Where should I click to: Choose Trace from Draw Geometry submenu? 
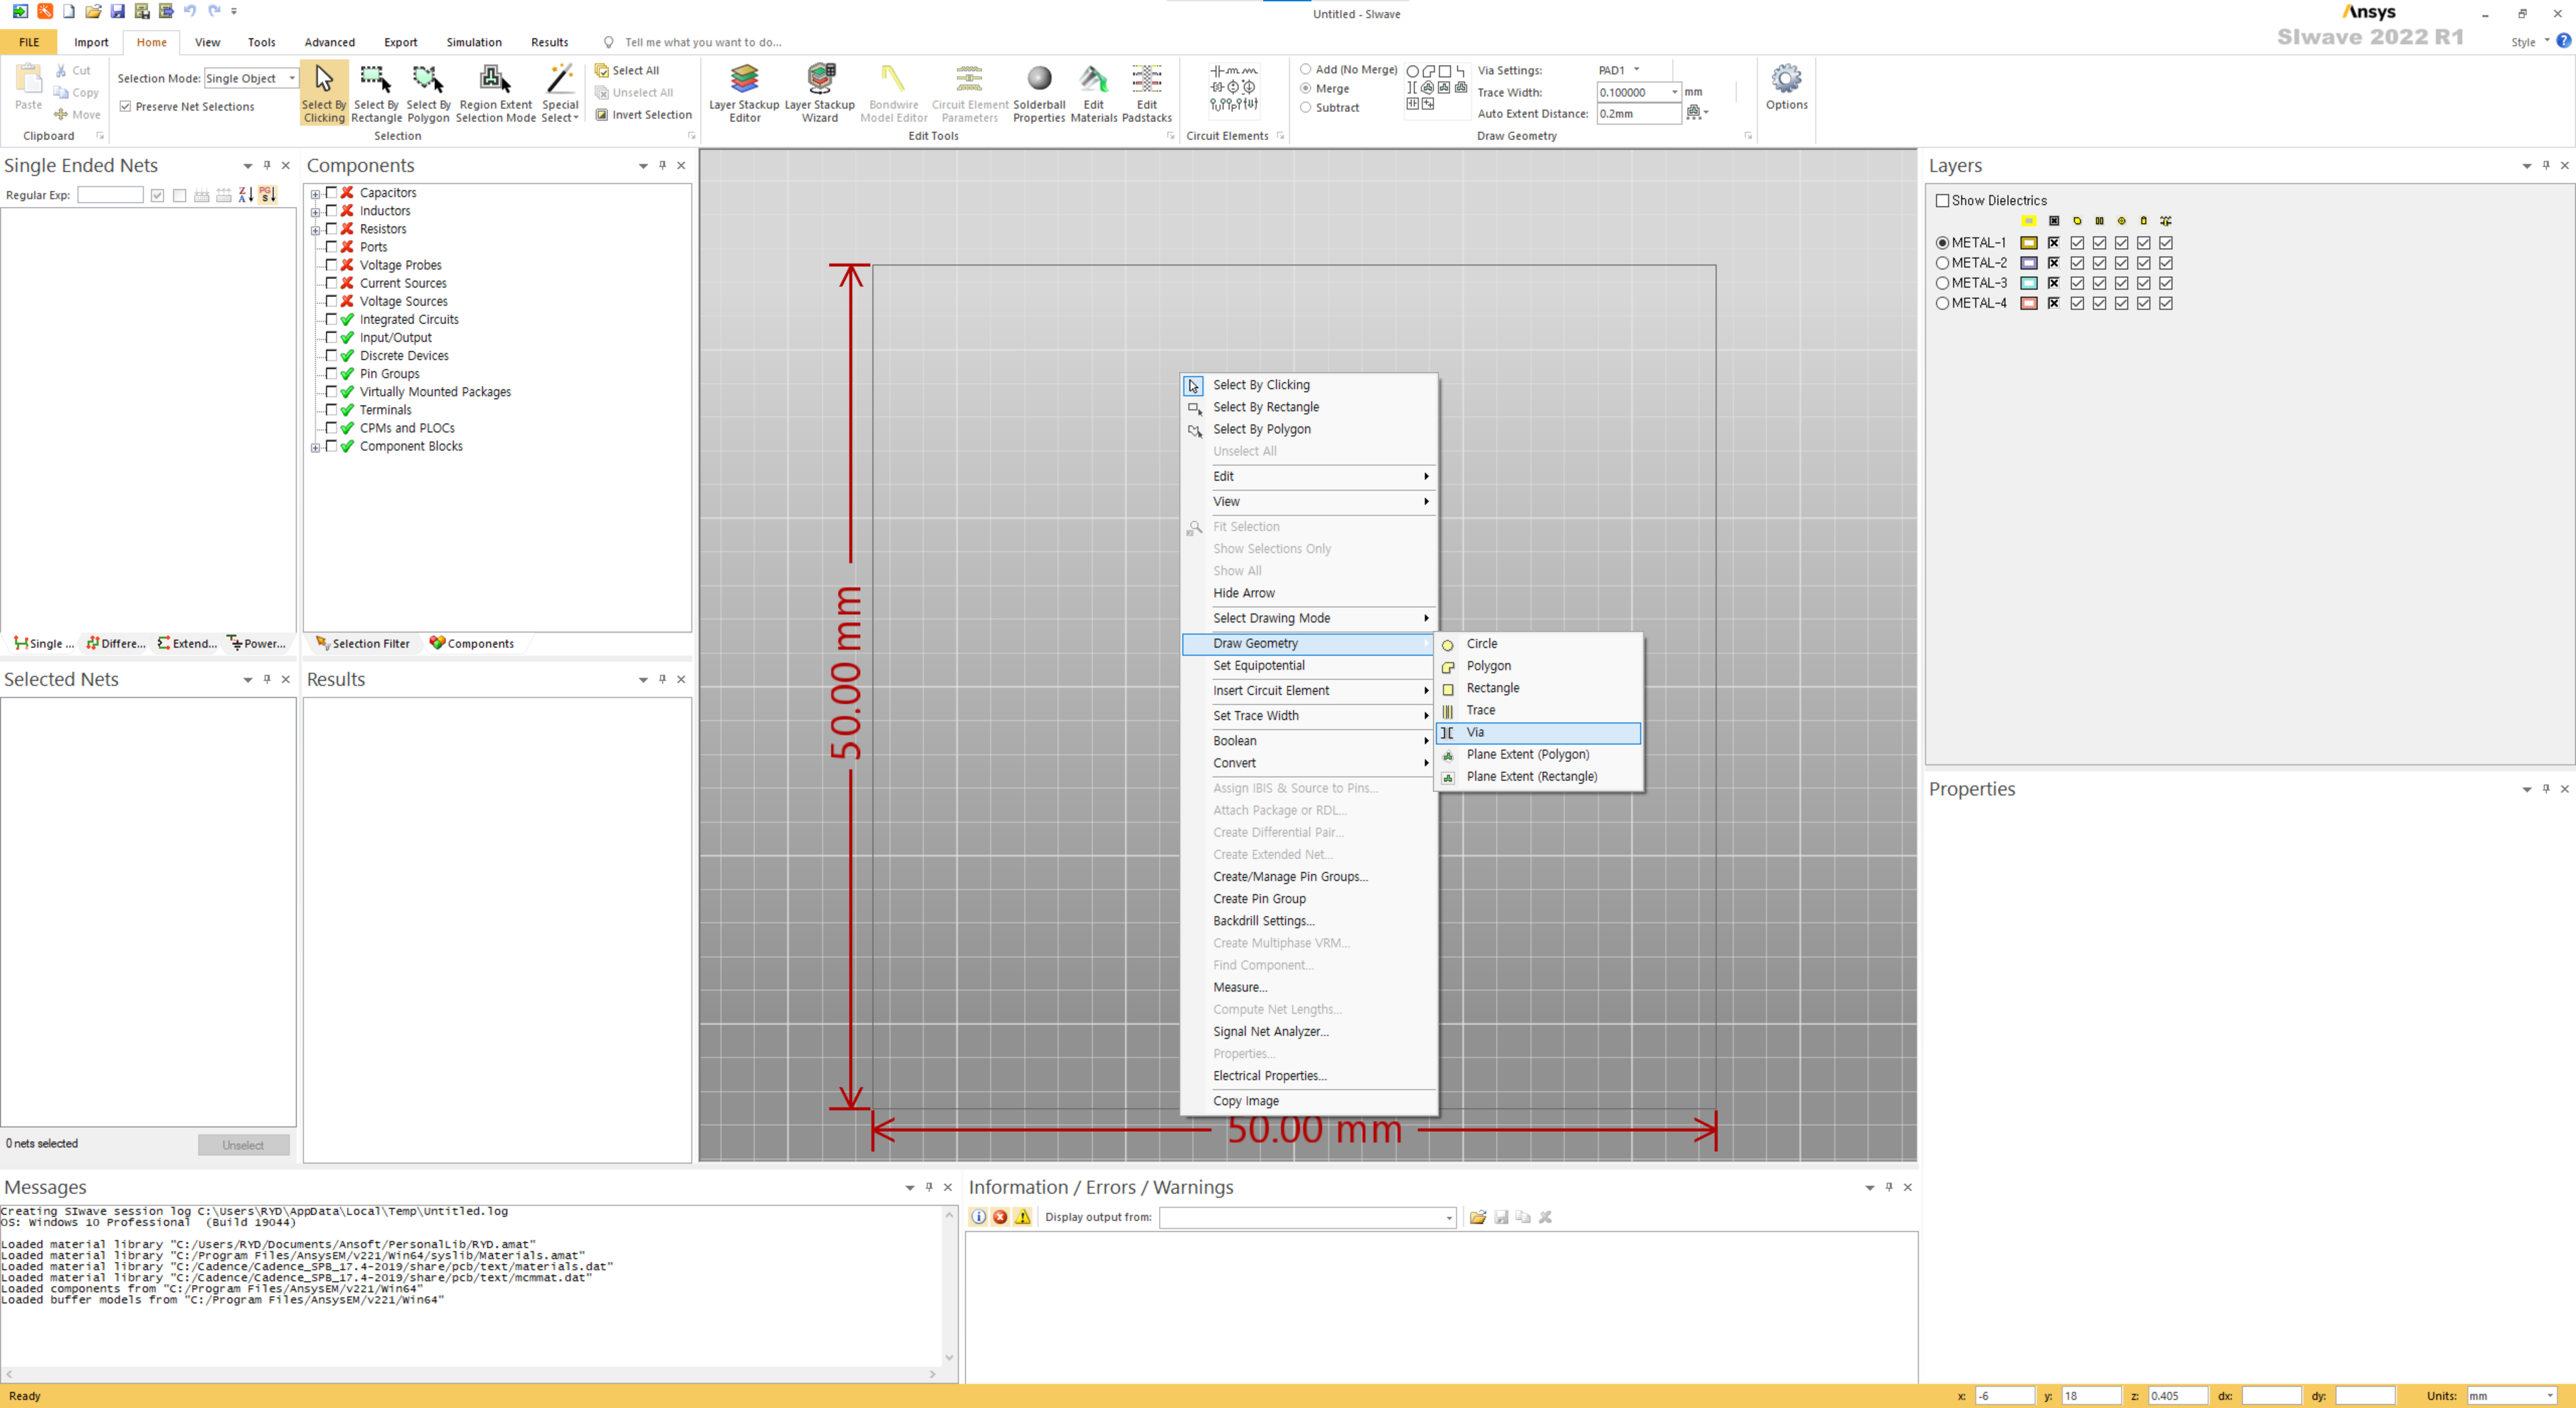tap(1538, 711)
